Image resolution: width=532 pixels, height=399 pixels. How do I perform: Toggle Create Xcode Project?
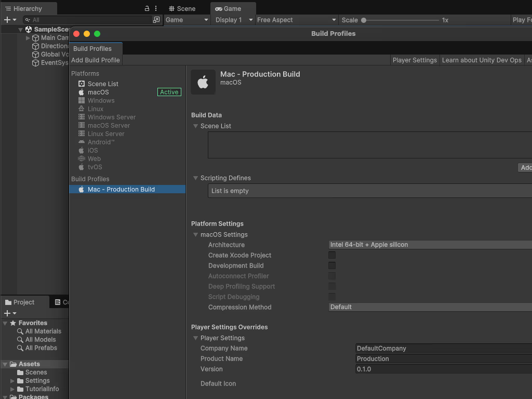click(x=332, y=255)
